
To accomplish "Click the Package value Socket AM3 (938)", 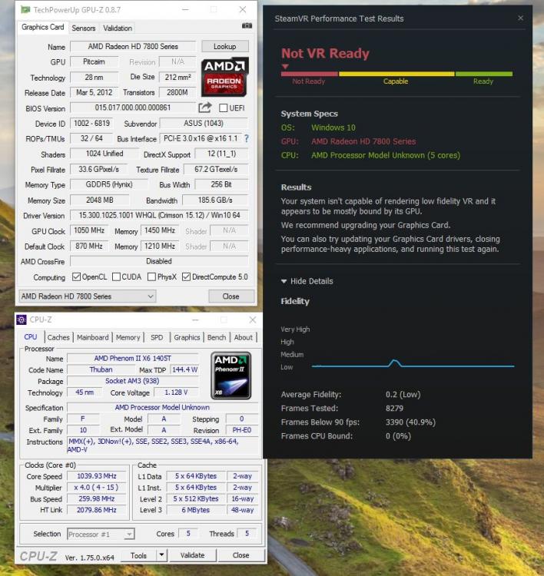I will click(x=133, y=381).
